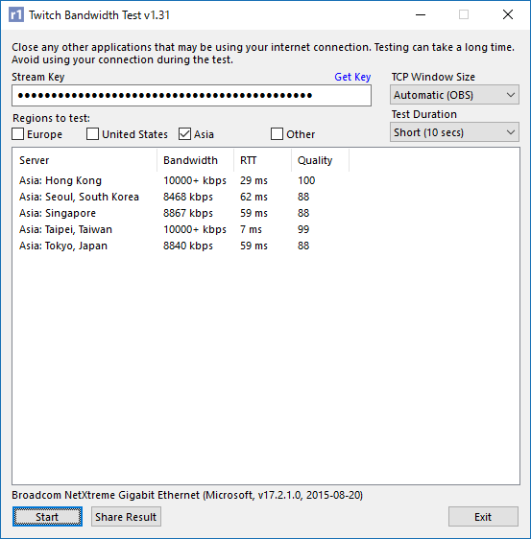Close the Twitch Bandwidth Test window
Screen dimensions: 531x539
pos(508,14)
